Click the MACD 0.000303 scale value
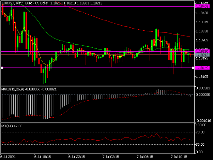The image size is (213, 160). pyautogui.click(x=203, y=88)
